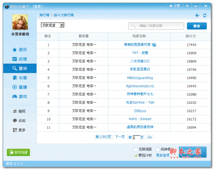Viewport: 214px width, 170px height.
Task: Open player 二农戏猪222
Action: tap(140, 61)
